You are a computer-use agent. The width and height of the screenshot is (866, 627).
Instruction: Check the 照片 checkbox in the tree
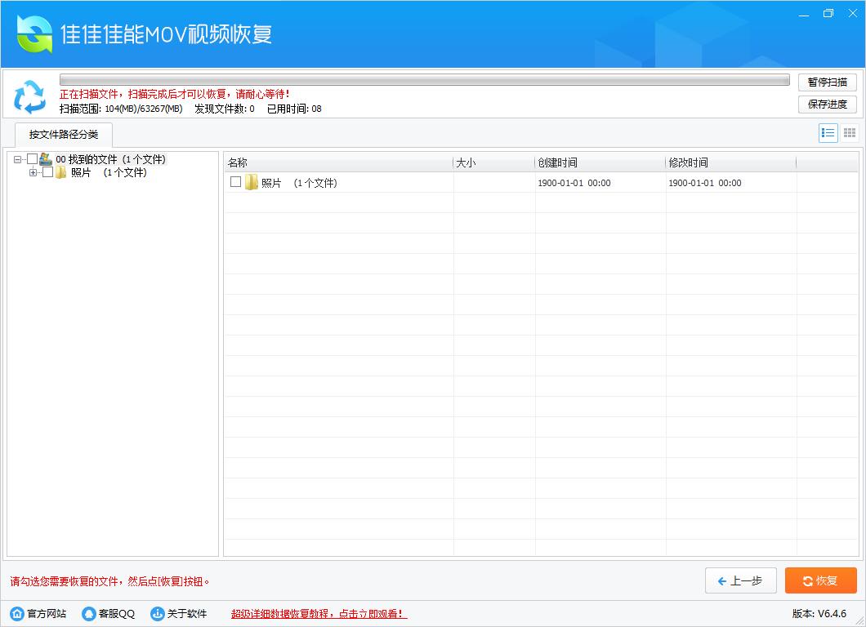click(x=47, y=172)
